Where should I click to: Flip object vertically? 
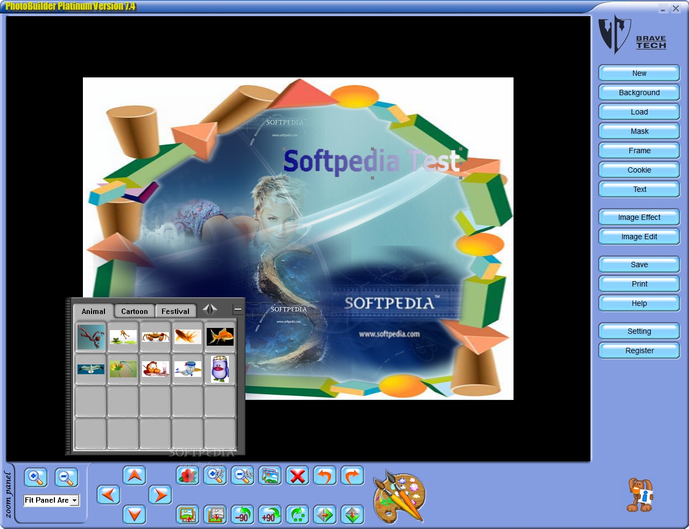(353, 514)
